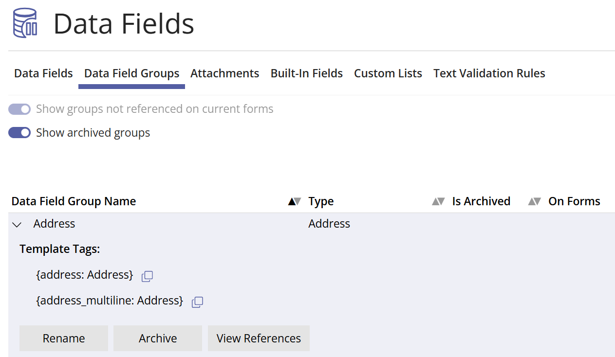Sort the Is Archived column arrows
The height and width of the screenshot is (357, 615).
pos(535,201)
